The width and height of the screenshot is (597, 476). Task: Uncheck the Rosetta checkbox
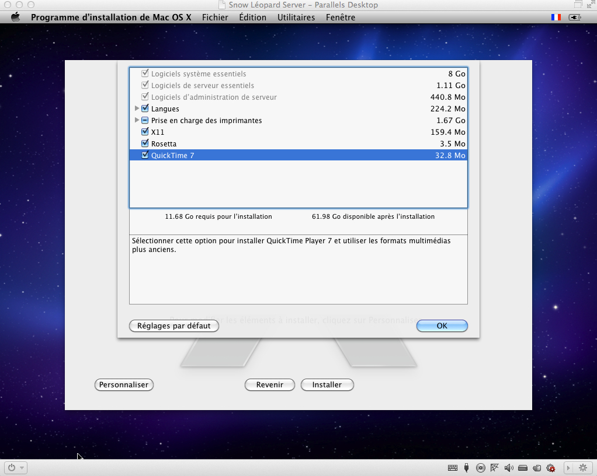coord(145,143)
